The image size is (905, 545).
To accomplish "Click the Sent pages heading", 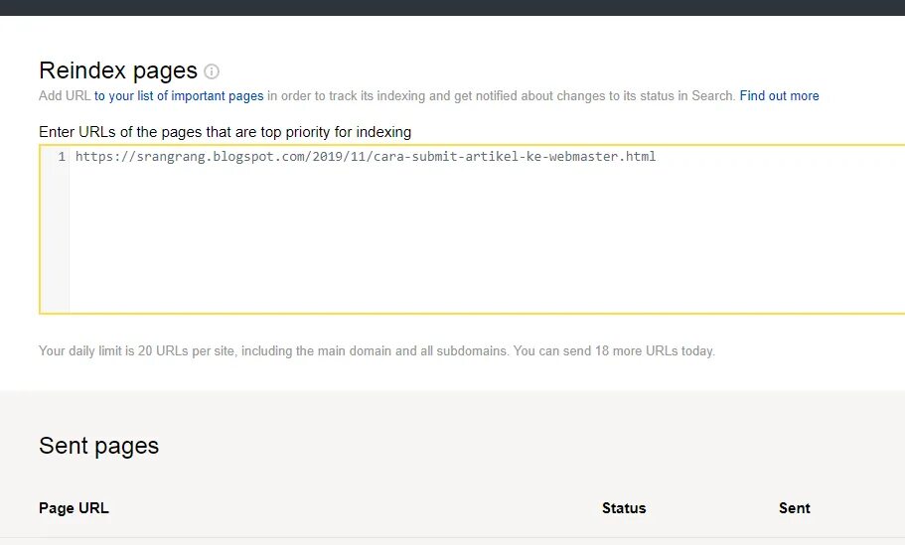I will click(x=98, y=446).
